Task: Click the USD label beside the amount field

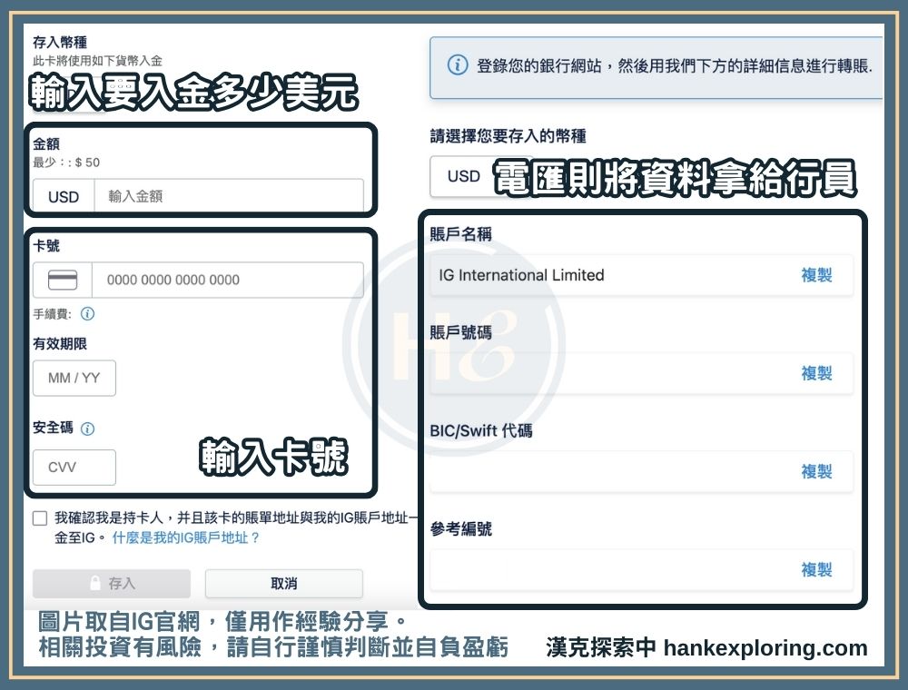Action: pyautogui.click(x=64, y=197)
